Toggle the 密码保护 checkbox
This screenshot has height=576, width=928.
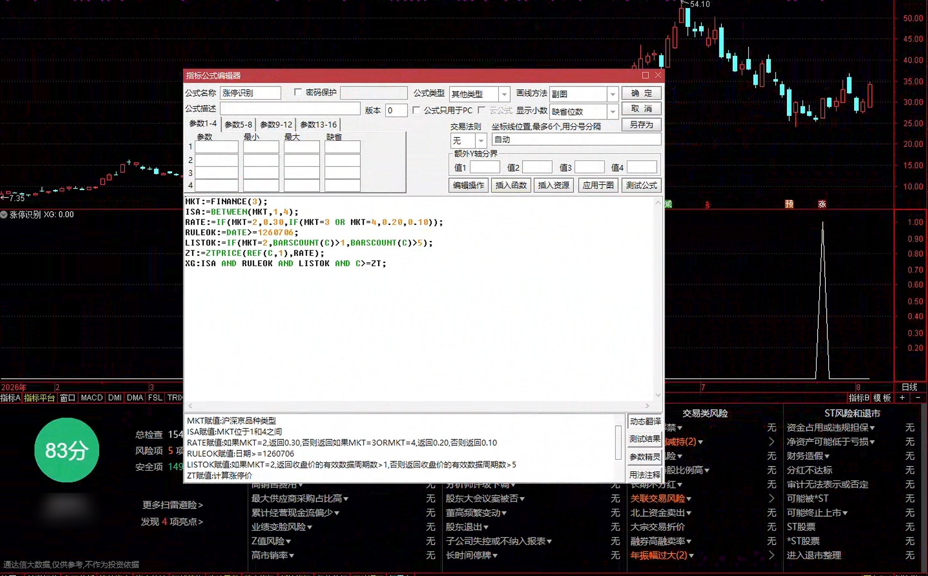(298, 92)
